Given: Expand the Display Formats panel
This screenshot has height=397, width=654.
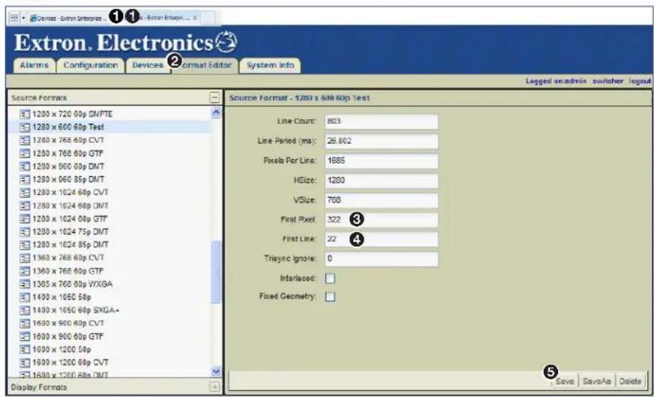Looking at the screenshot, I should (214, 387).
